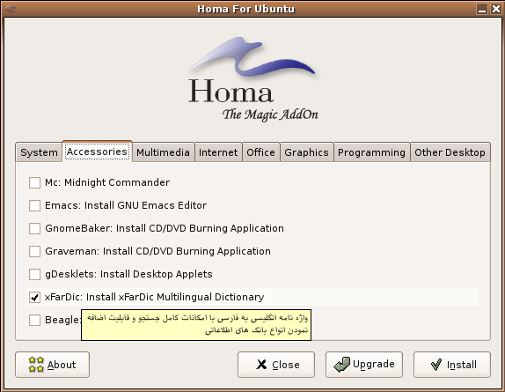Open the Office tab

261,152
